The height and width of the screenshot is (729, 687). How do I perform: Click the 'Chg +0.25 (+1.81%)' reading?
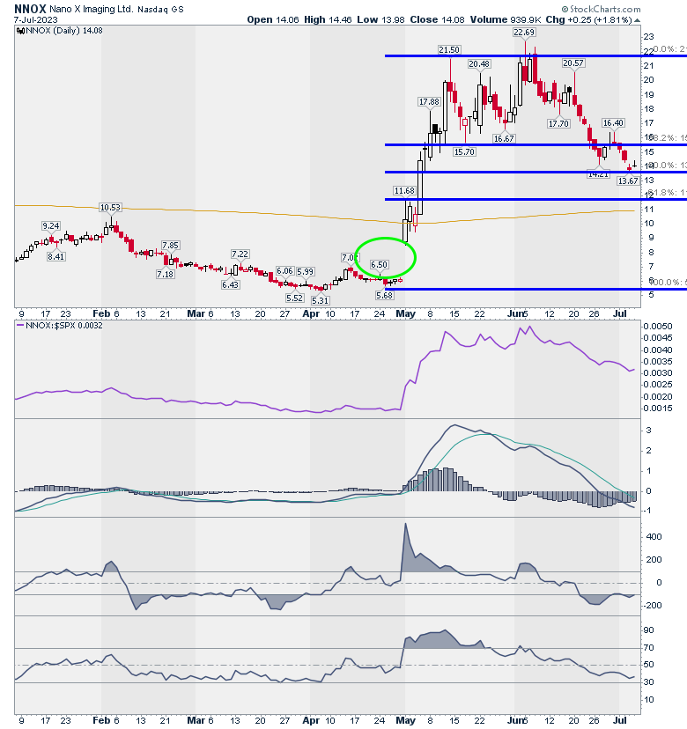(589, 20)
